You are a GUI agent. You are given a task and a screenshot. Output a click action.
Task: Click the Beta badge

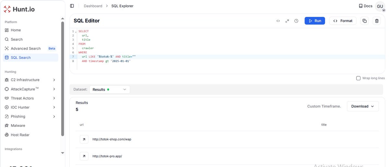52,49
